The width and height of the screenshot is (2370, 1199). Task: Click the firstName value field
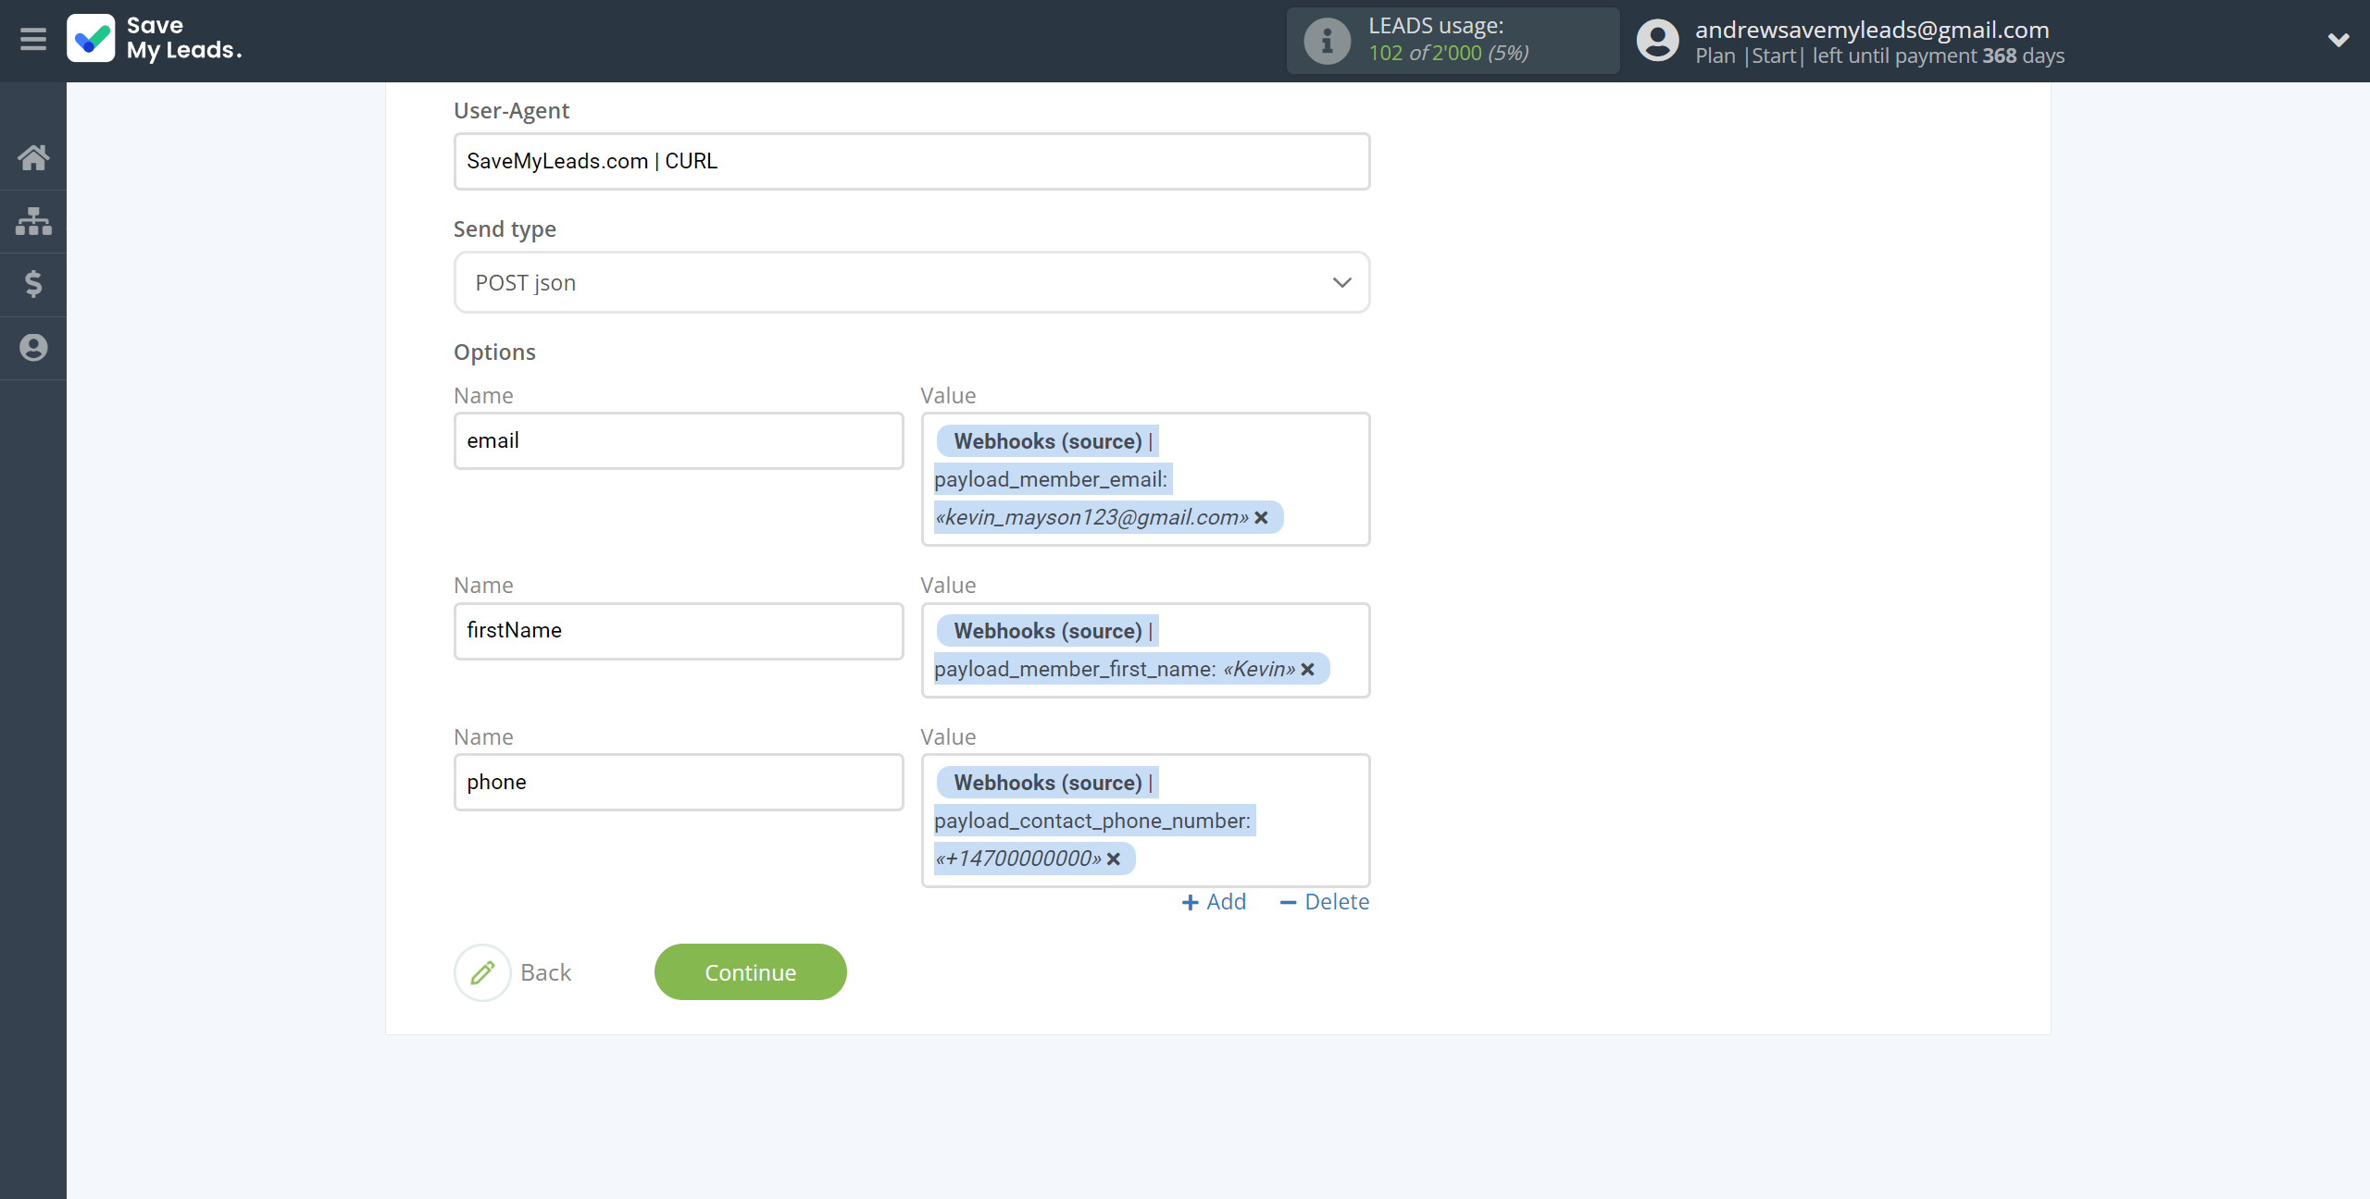tap(1145, 650)
